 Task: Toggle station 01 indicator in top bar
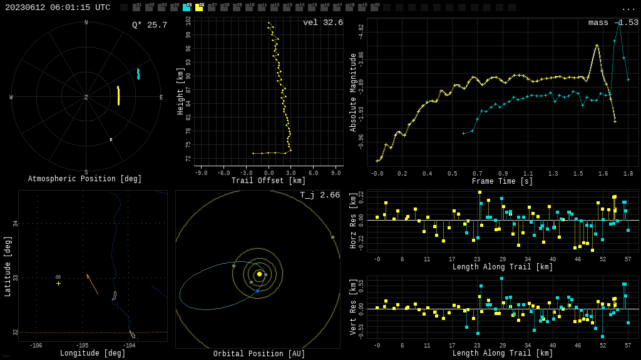[x=136, y=7]
